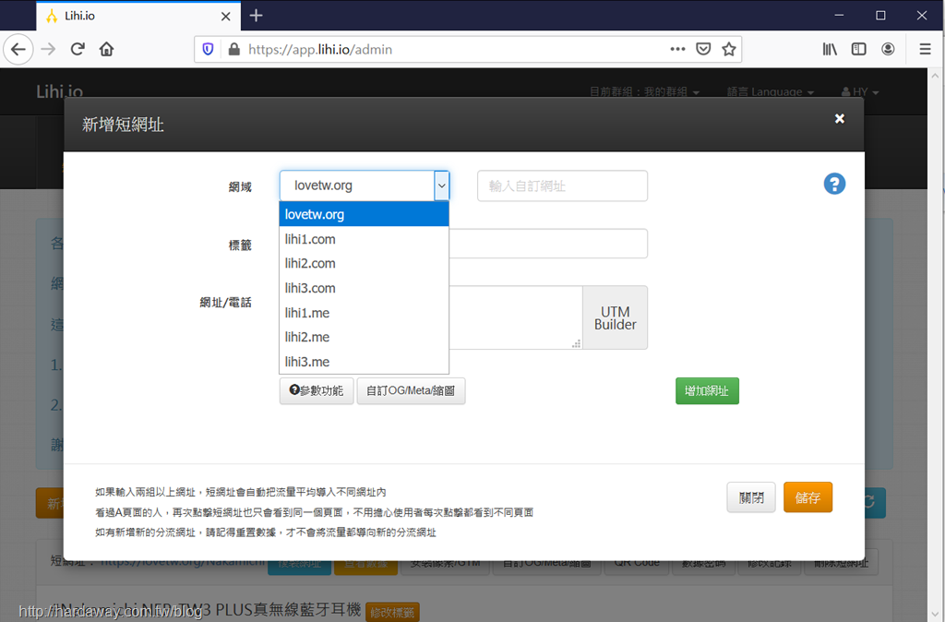The width and height of the screenshot is (945, 622).
Task: Click the tracking protection shield icon
Action: (x=208, y=50)
